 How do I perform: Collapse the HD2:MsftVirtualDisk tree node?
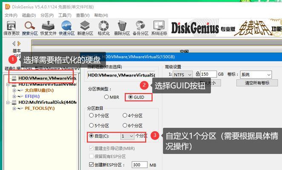click(x=8, y=102)
